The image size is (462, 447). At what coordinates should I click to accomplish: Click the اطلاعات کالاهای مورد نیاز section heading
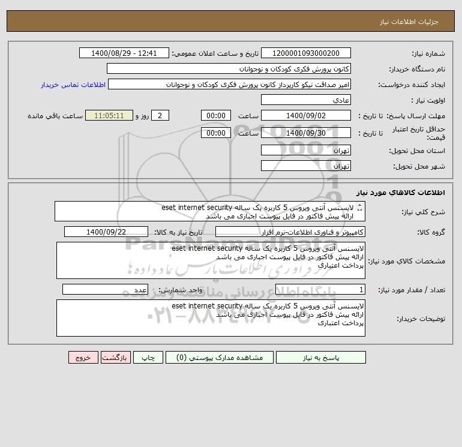(x=401, y=193)
